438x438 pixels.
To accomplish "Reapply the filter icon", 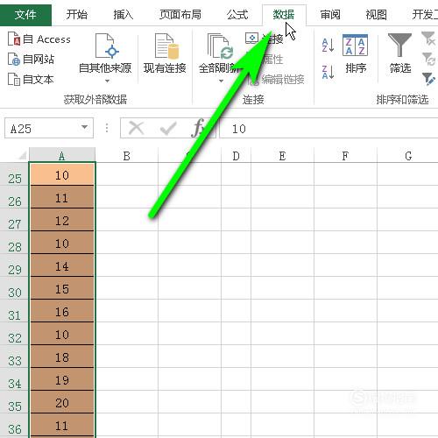I will (428, 59).
